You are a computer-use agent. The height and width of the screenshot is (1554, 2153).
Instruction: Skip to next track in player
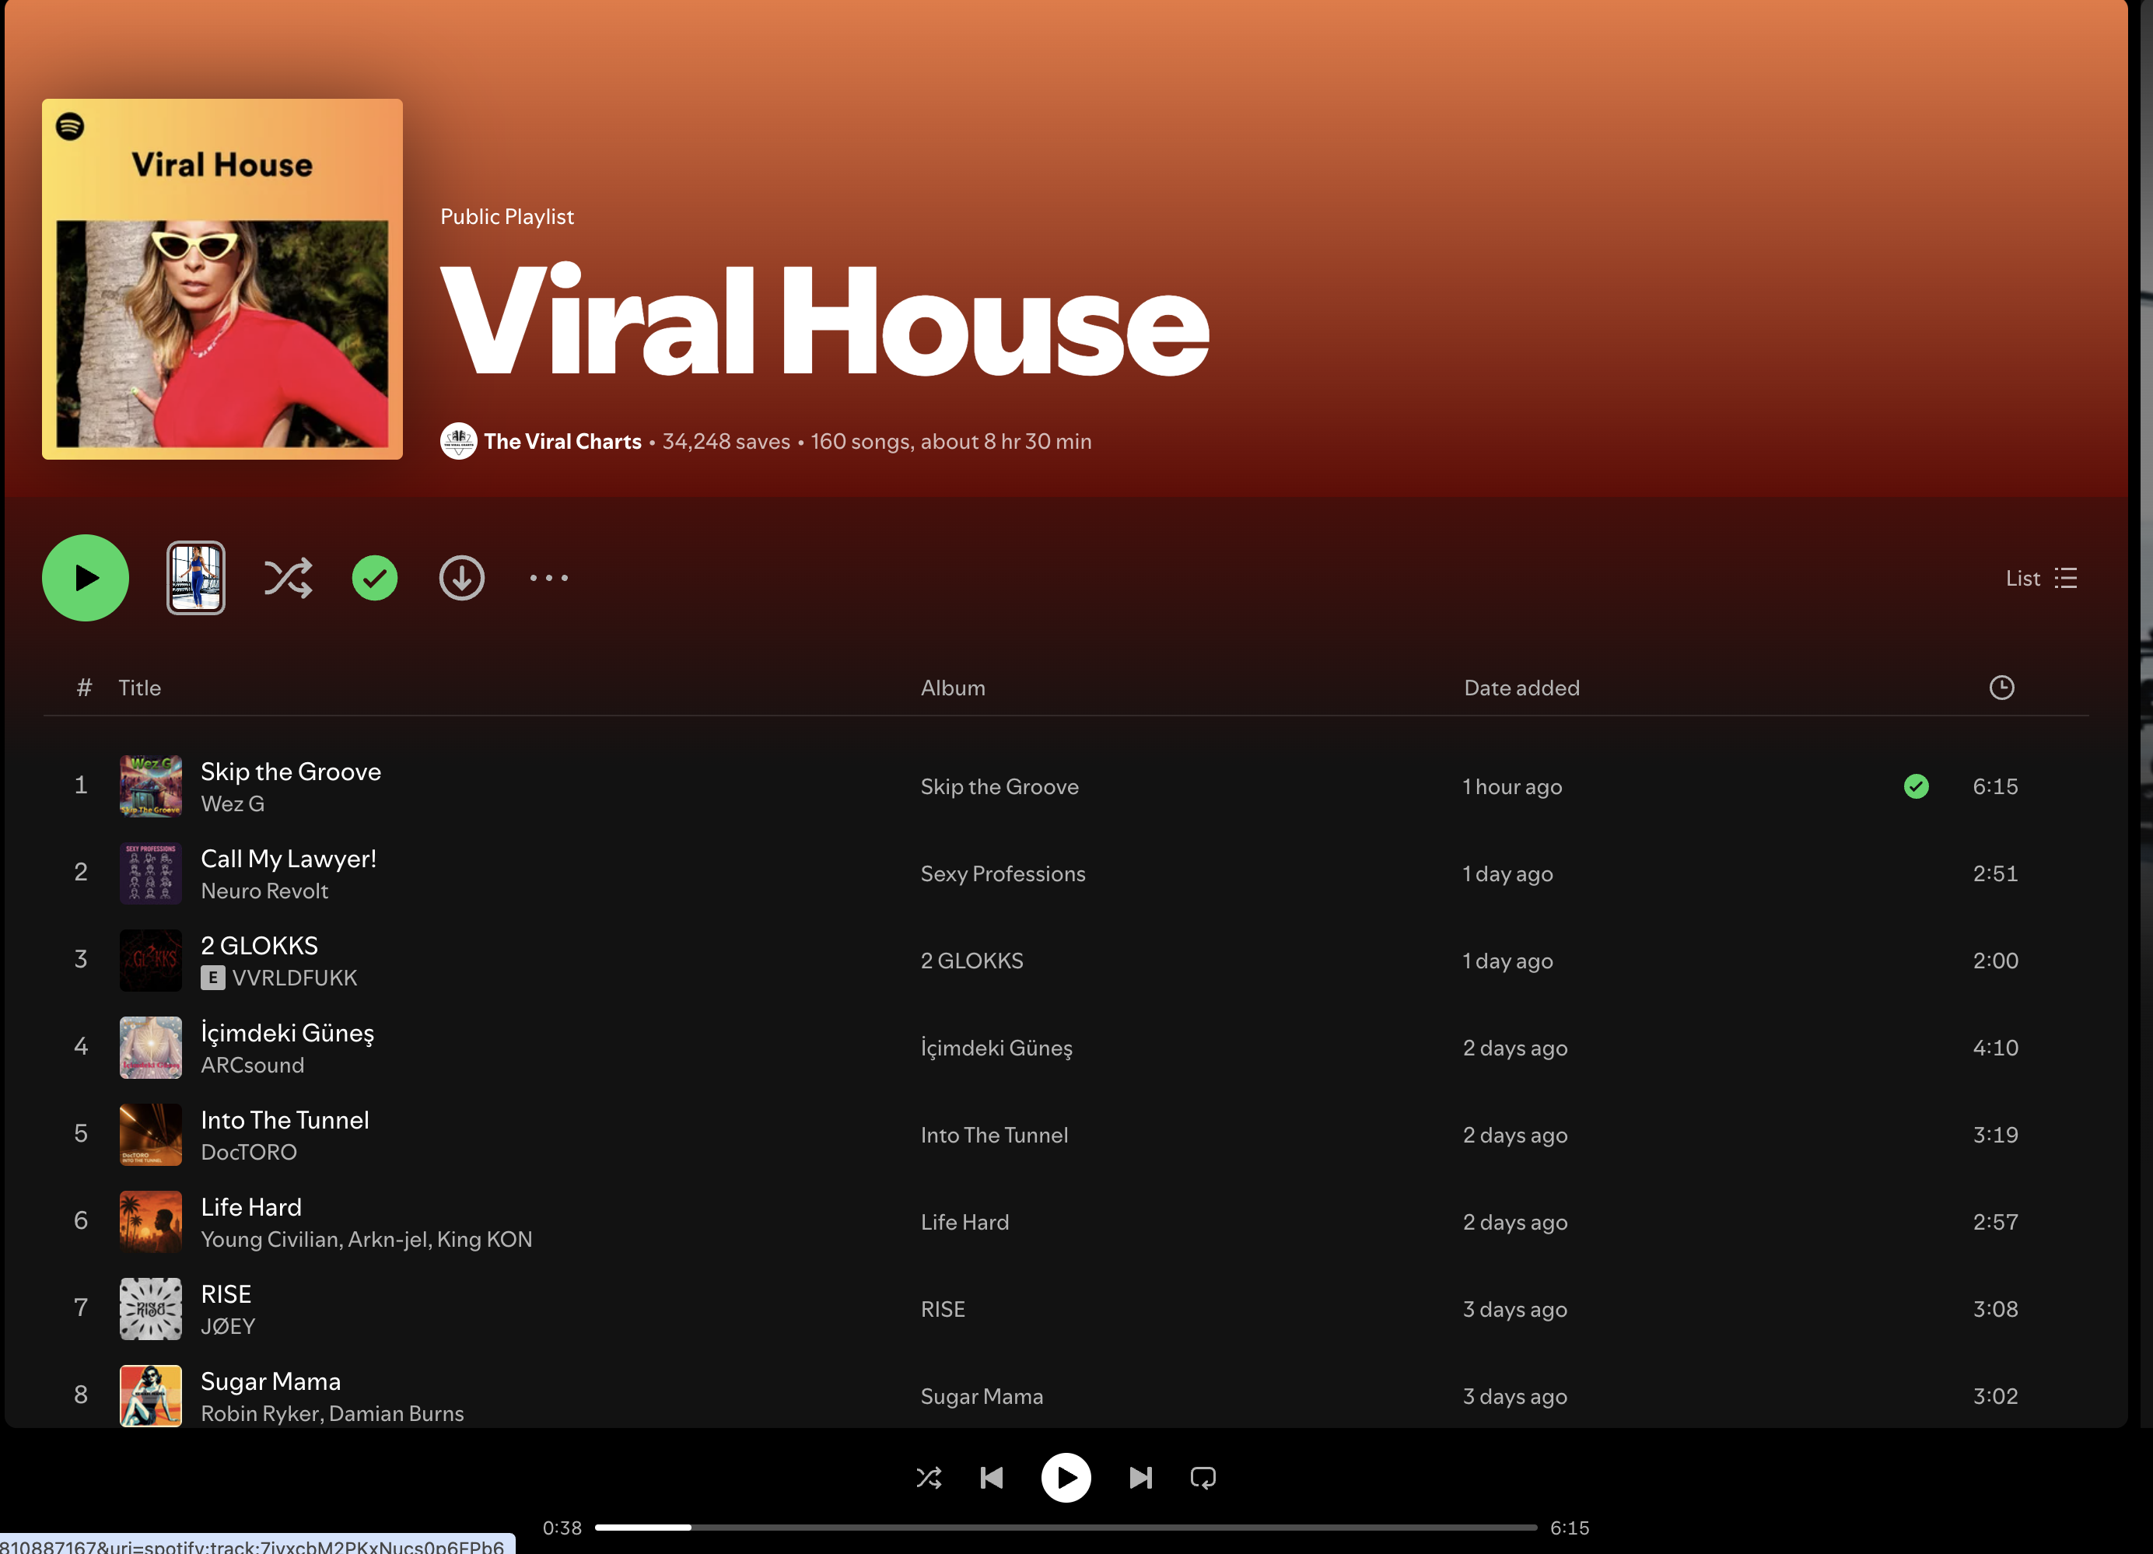(x=1140, y=1478)
